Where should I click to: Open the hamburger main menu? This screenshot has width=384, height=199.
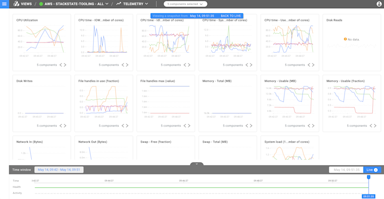click(x=5, y=4)
